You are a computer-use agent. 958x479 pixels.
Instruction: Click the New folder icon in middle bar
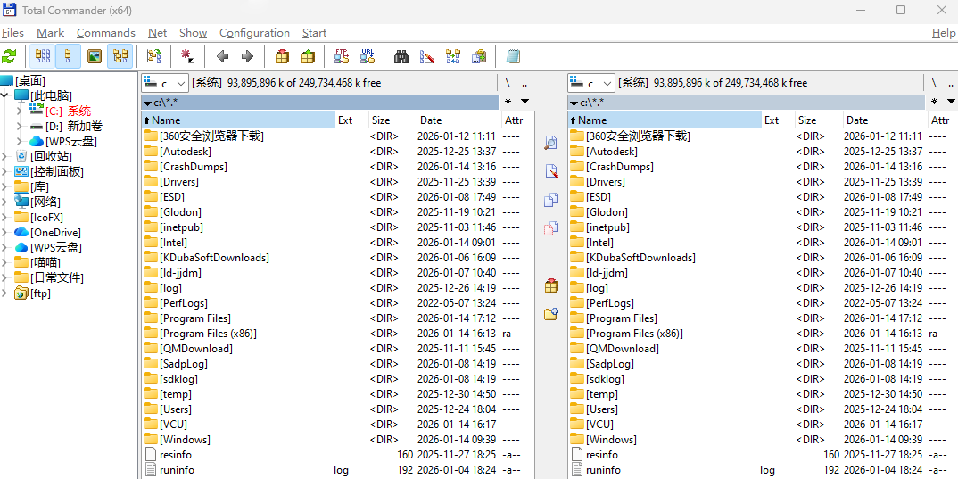(551, 314)
